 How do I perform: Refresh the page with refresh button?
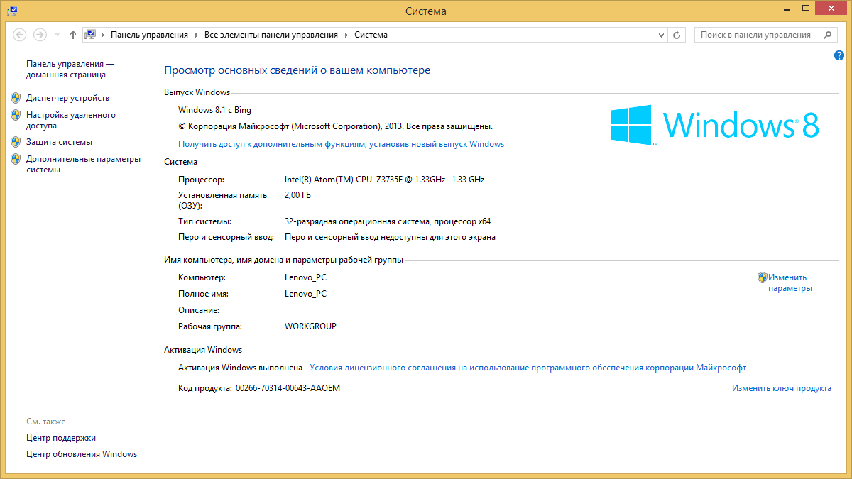coord(677,35)
